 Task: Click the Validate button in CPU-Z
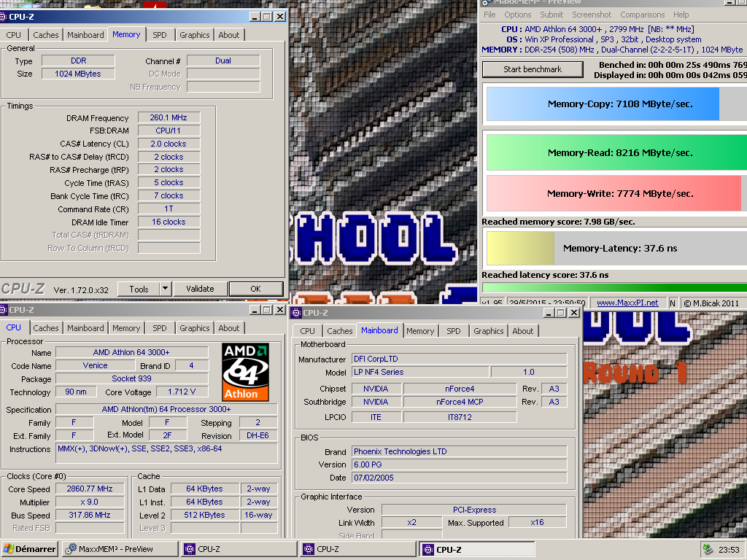[200, 289]
